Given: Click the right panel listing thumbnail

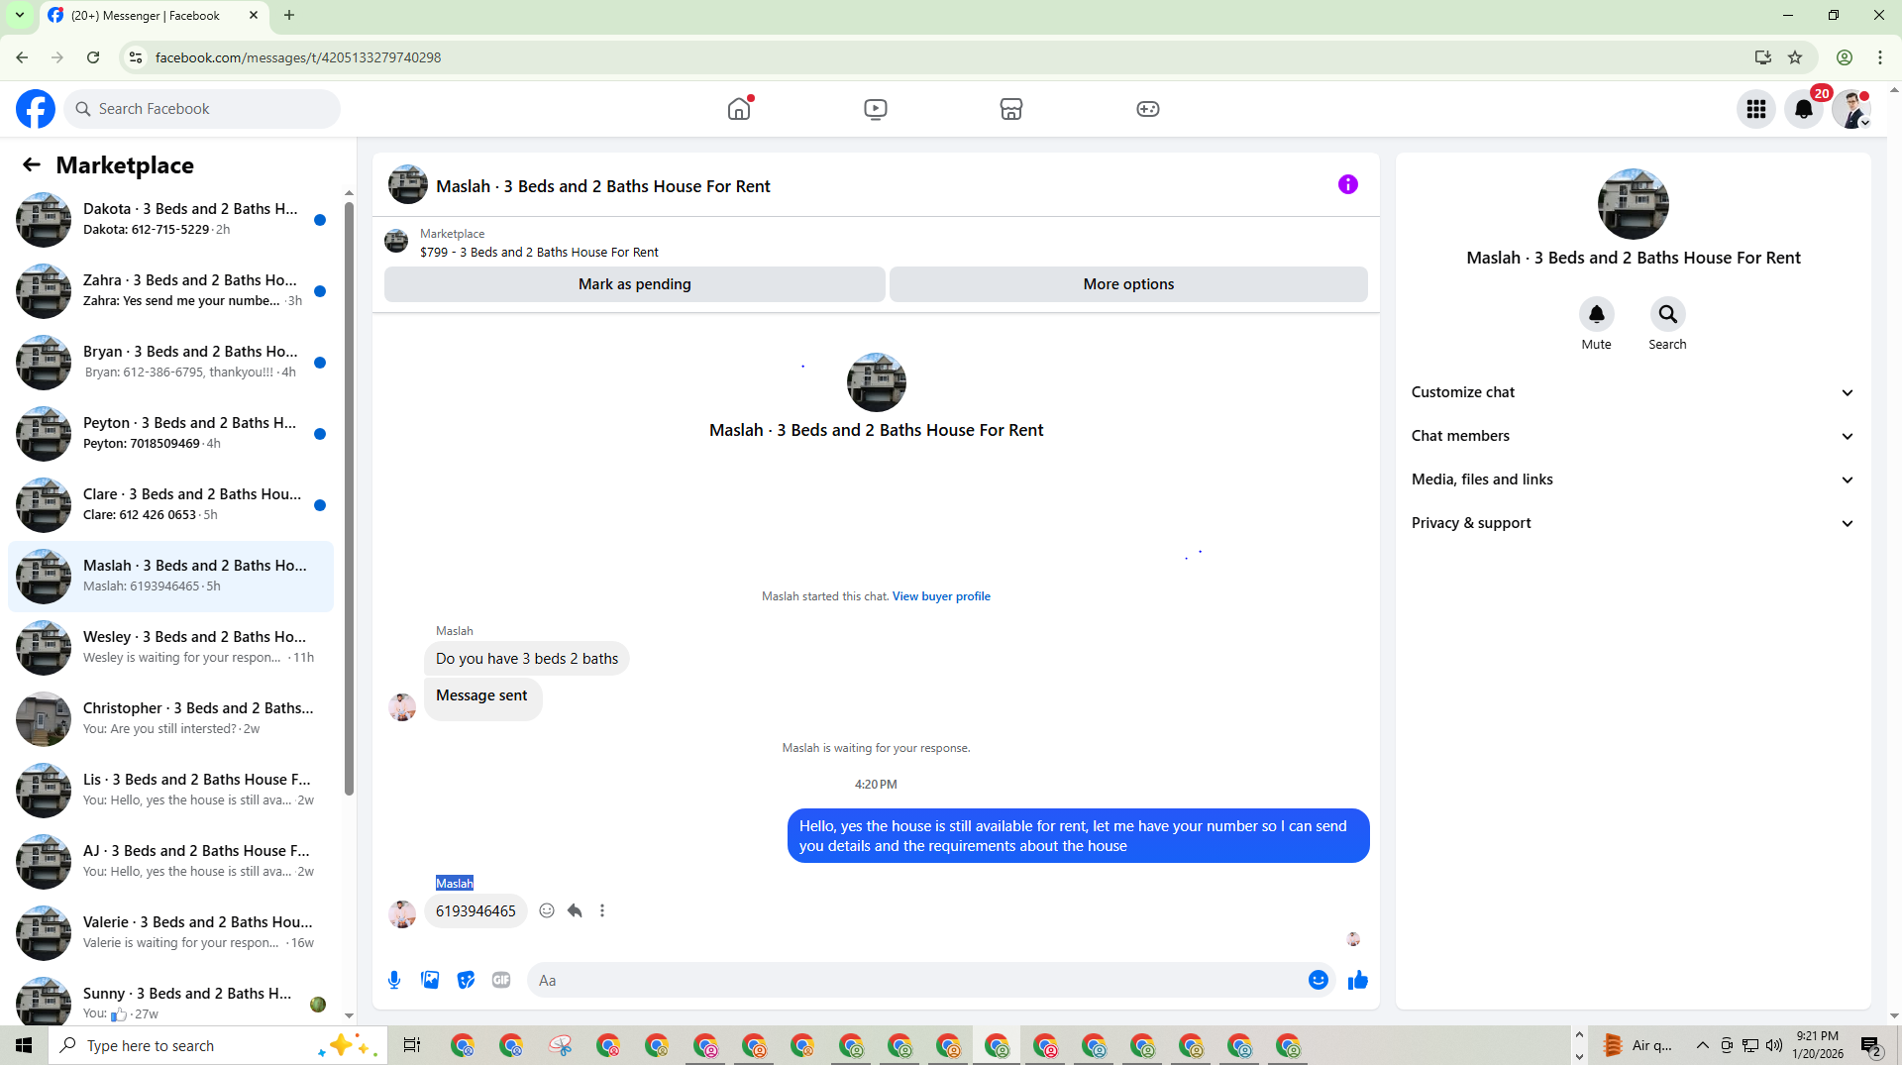Looking at the screenshot, I should pos(1634,204).
